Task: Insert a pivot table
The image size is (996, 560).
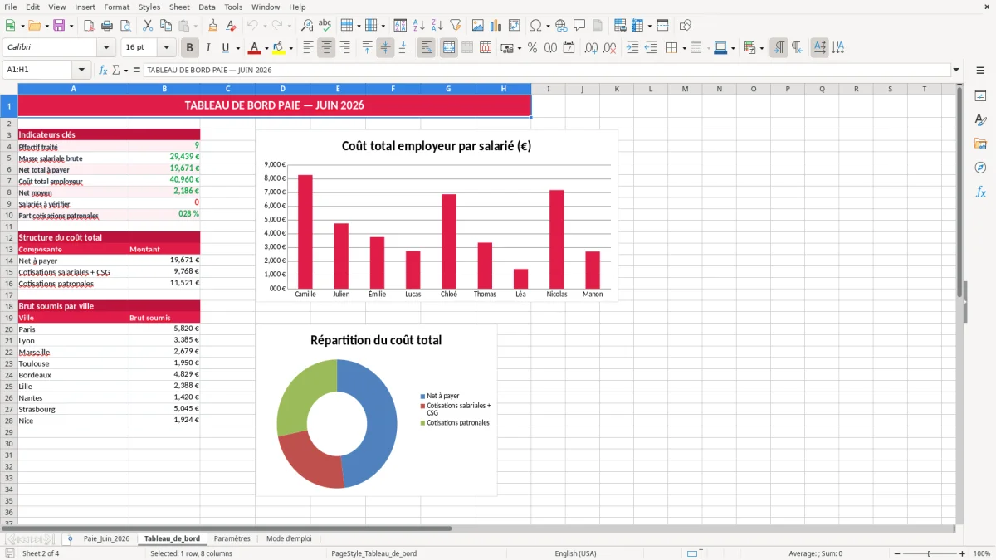Action: click(x=515, y=26)
